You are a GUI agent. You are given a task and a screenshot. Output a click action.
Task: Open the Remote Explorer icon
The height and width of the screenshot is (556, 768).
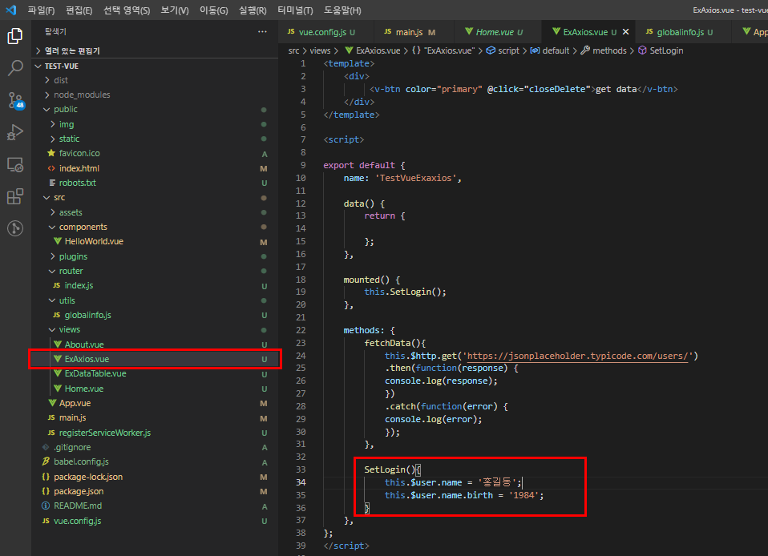[15, 164]
